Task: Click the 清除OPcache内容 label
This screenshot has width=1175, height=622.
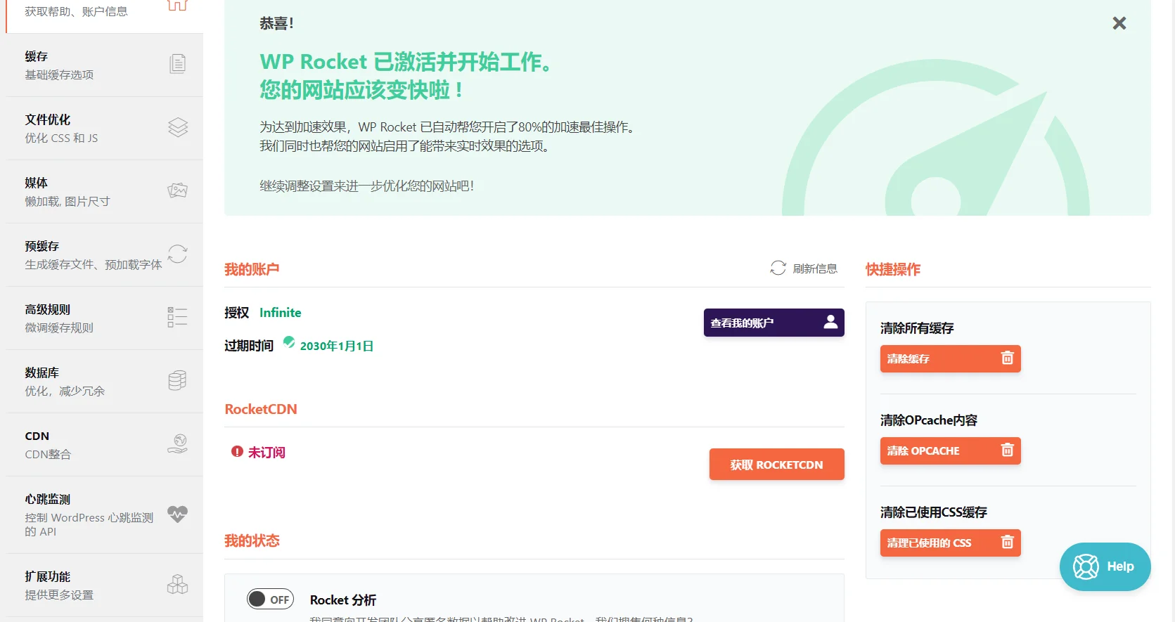Action: click(929, 420)
